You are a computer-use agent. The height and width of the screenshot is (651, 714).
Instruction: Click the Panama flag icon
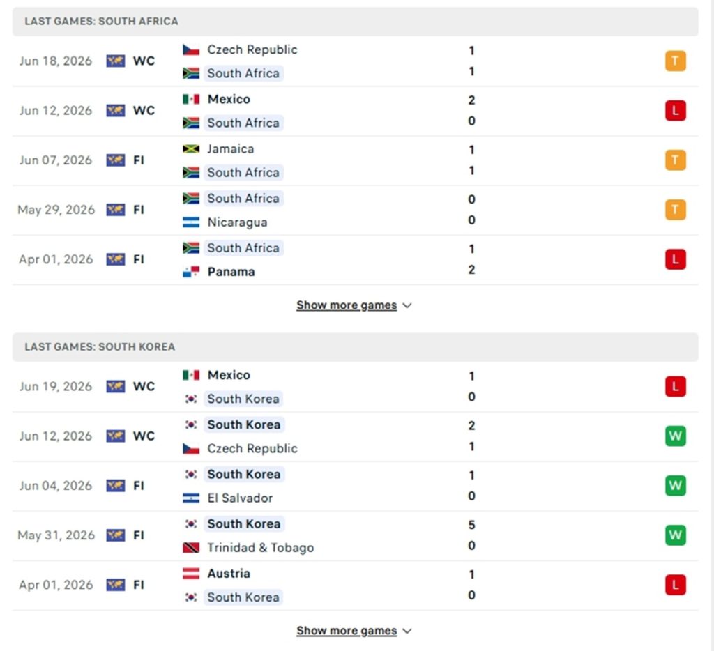coord(191,272)
